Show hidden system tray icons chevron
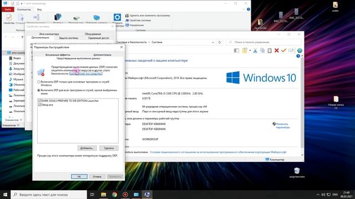 click(318, 195)
